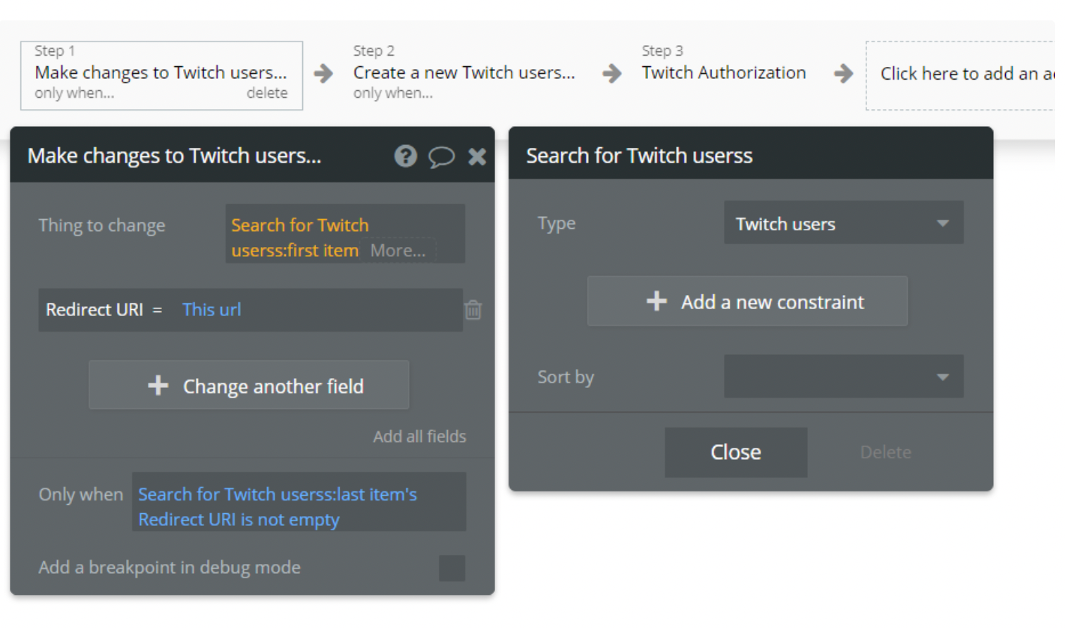1065x628 pixels.
Task: Click delete link on Step 1
Action: click(267, 93)
